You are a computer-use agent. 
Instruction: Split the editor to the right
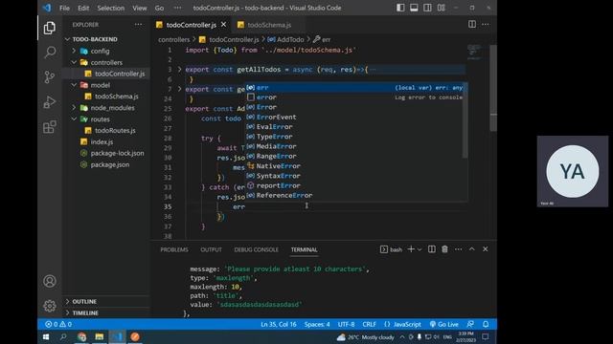[x=472, y=24]
